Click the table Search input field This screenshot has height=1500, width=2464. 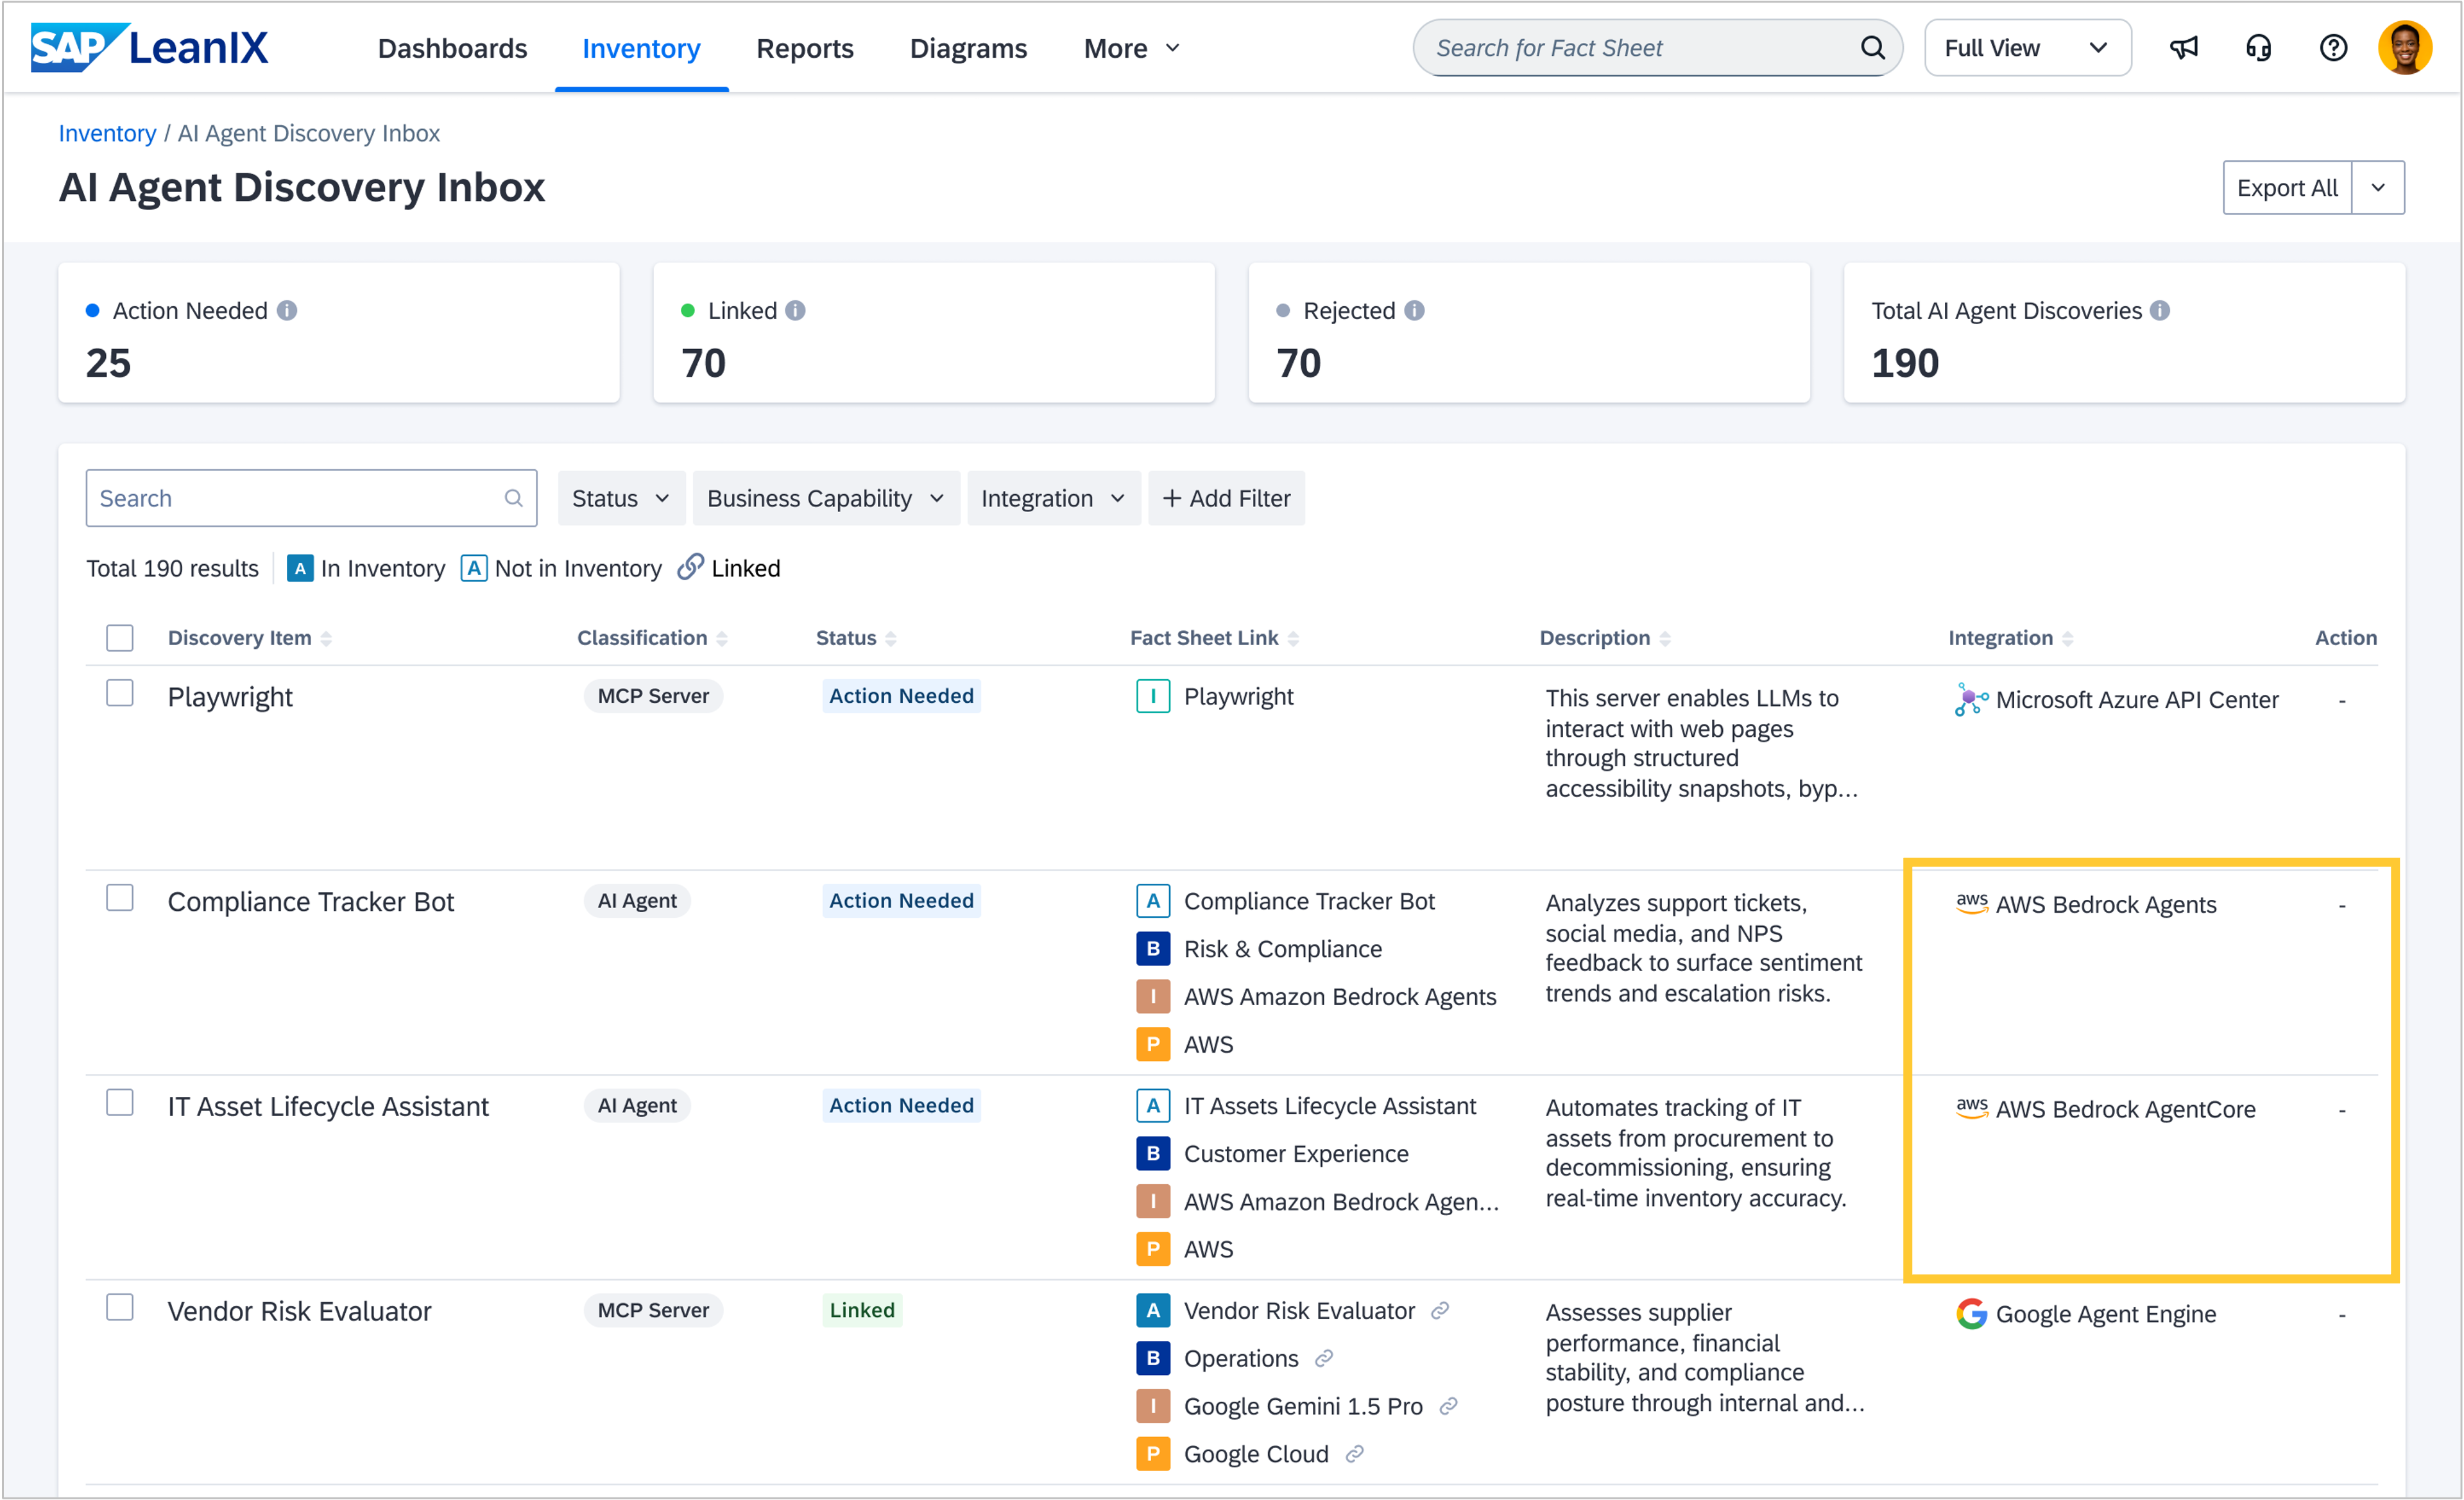point(300,498)
